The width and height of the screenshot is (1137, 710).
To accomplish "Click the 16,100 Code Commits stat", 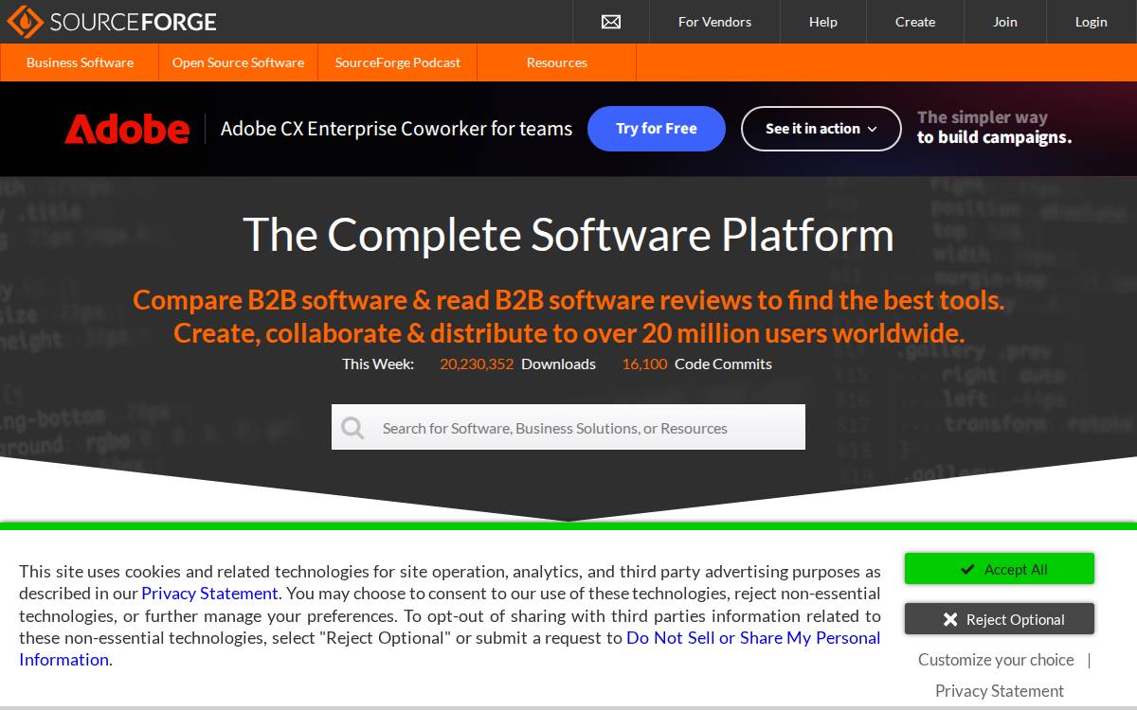I will click(697, 364).
